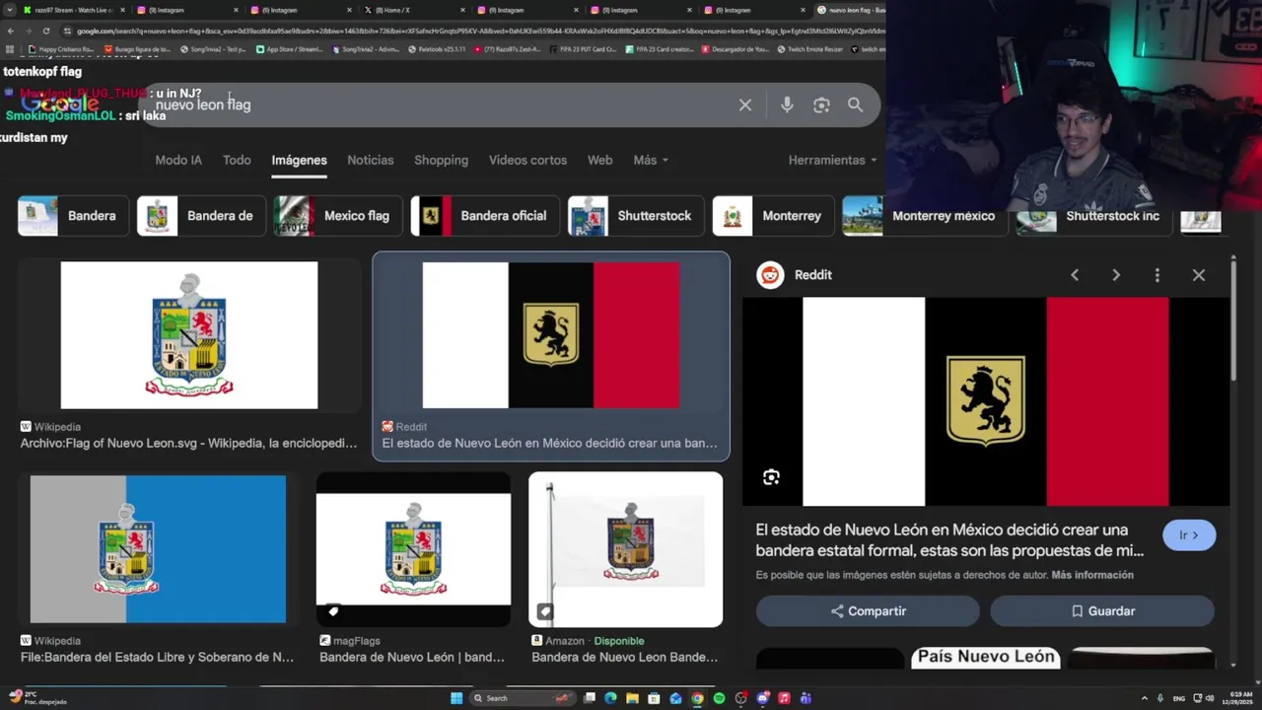This screenshot has height=710, width=1262.
Task: Reload the page with the refresh icon
Action: (x=46, y=31)
